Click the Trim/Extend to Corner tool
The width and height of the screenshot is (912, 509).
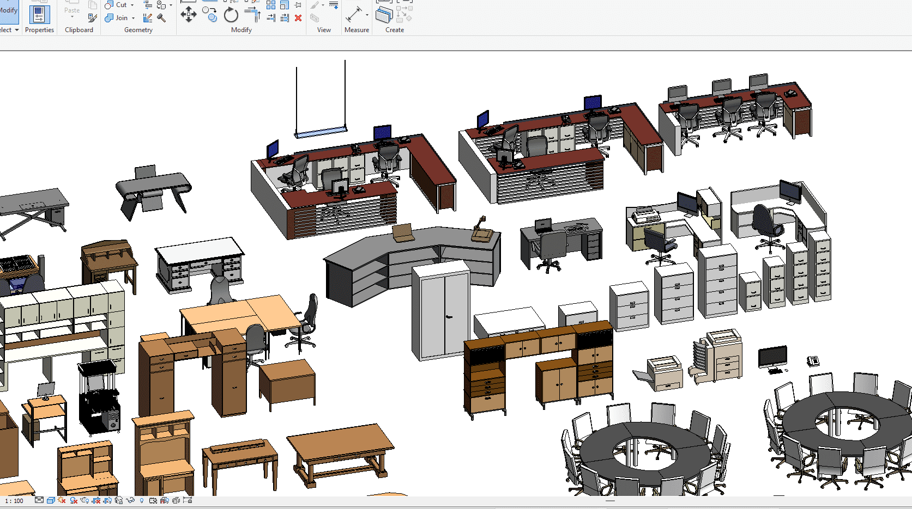click(252, 14)
